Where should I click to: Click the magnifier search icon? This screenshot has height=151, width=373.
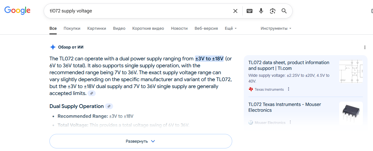(x=284, y=11)
